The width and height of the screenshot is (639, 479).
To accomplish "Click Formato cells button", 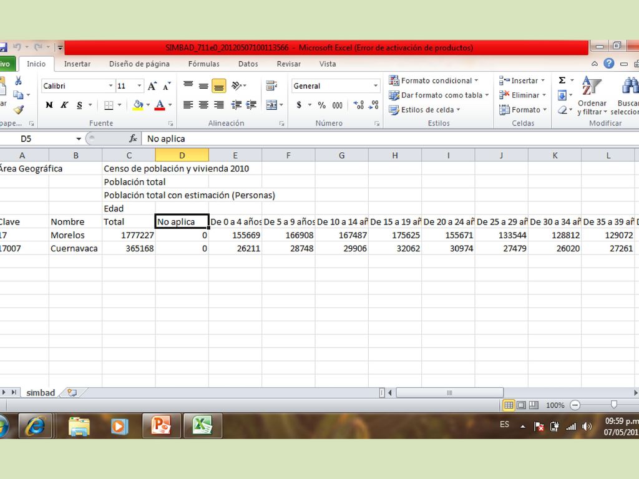I will (x=523, y=110).
